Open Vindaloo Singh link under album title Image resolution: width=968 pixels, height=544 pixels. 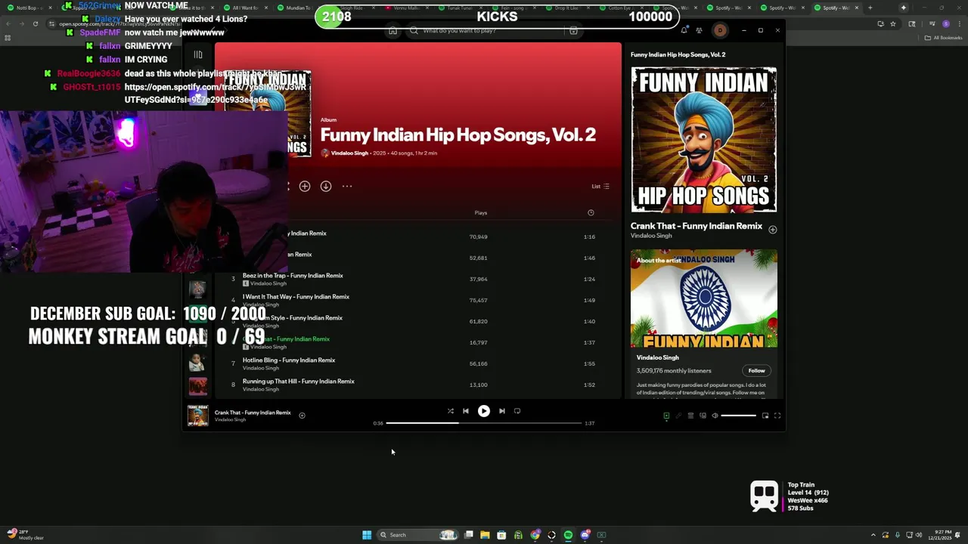point(349,153)
